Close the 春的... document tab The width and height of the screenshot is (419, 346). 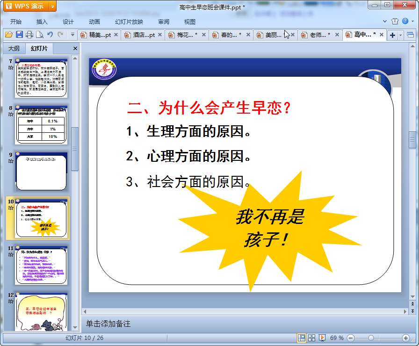[x=248, y=35]
